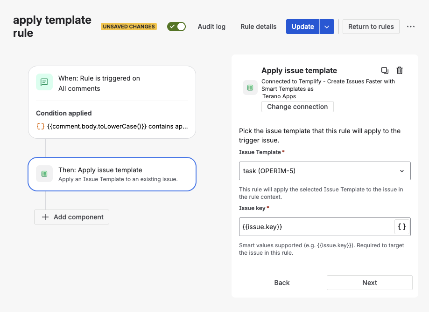Click the comment trigger icon on the When card
Screen dimensions: 429x312
[44, 82]
